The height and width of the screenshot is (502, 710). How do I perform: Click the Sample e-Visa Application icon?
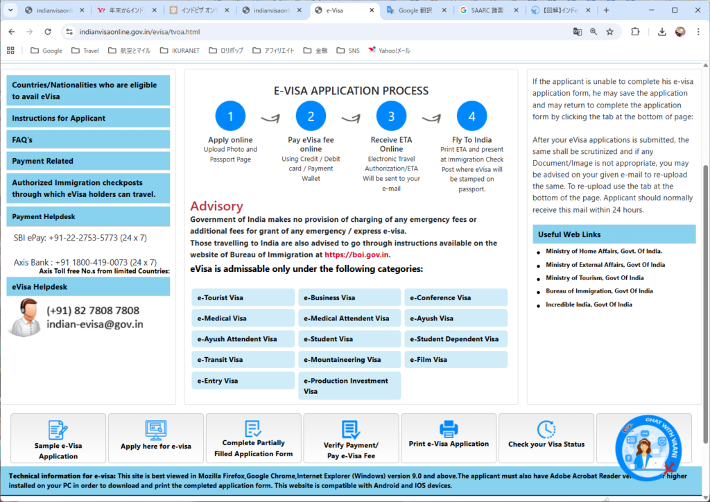[58, 430]
